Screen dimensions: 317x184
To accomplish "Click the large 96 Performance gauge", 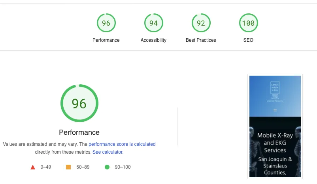I will pyautogui.click(x=79, y=103).
